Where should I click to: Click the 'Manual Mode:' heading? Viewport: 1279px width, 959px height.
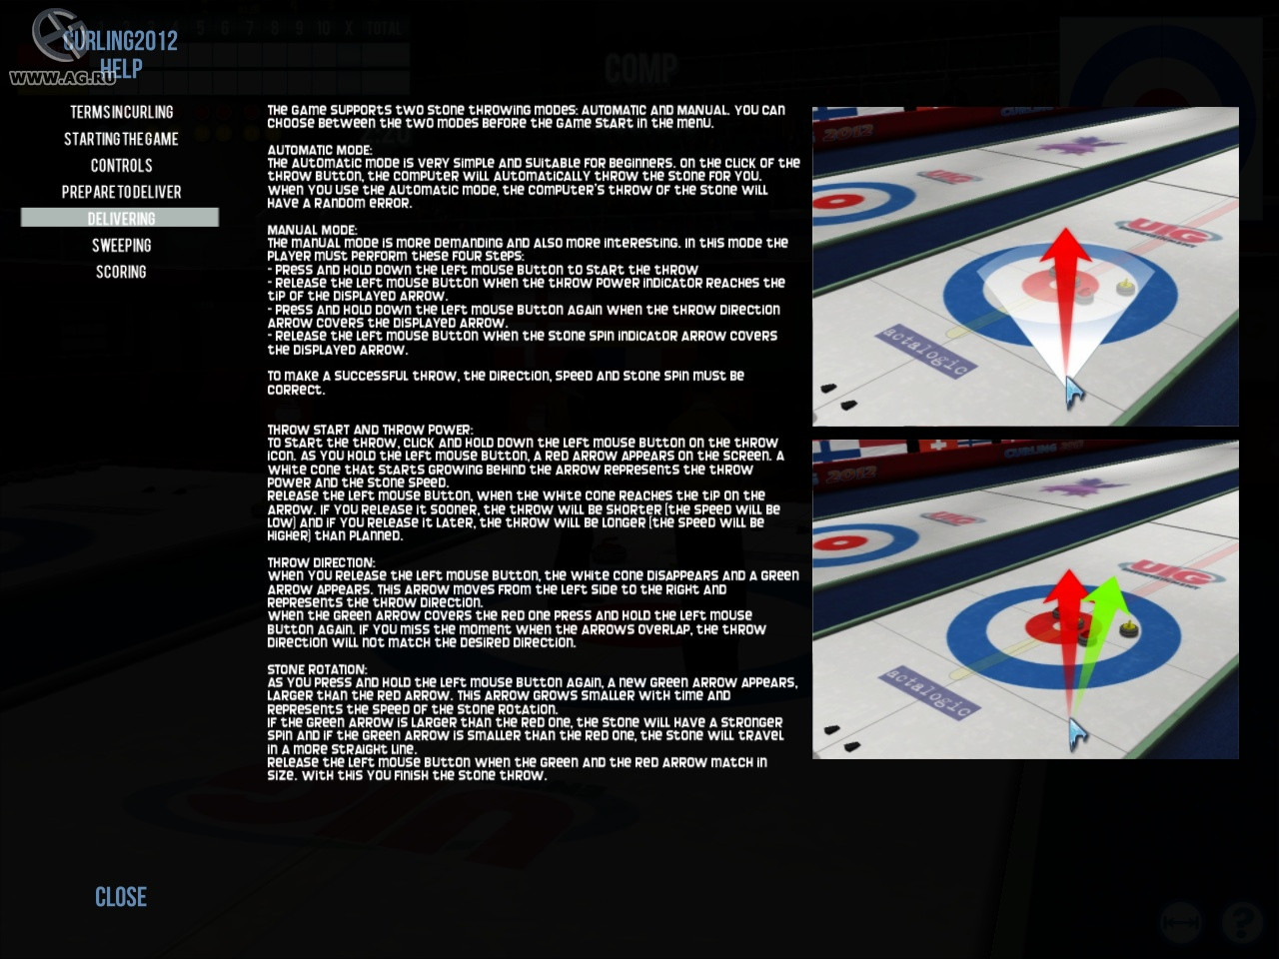pyautogui.click(x=312, y=230)
